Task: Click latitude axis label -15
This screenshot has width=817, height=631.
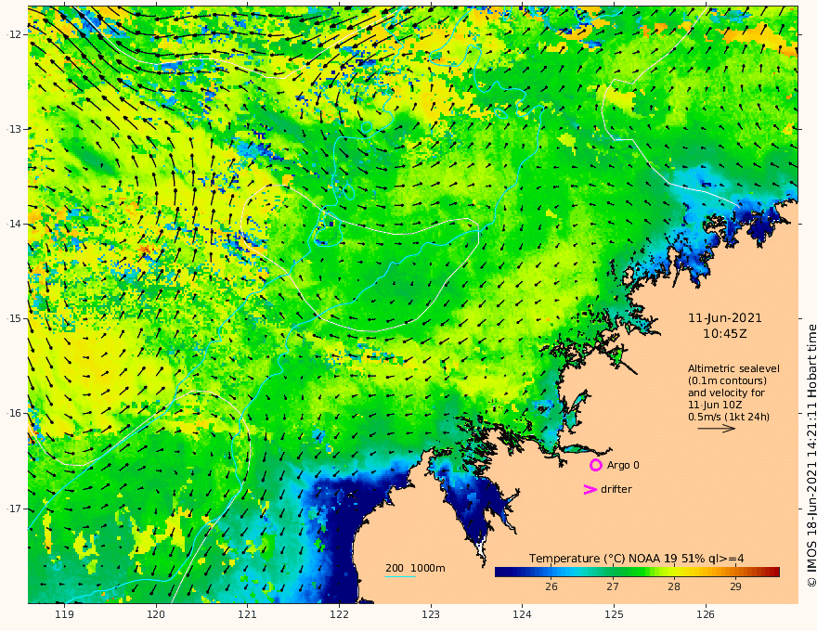Action: [x=14, y=318]
